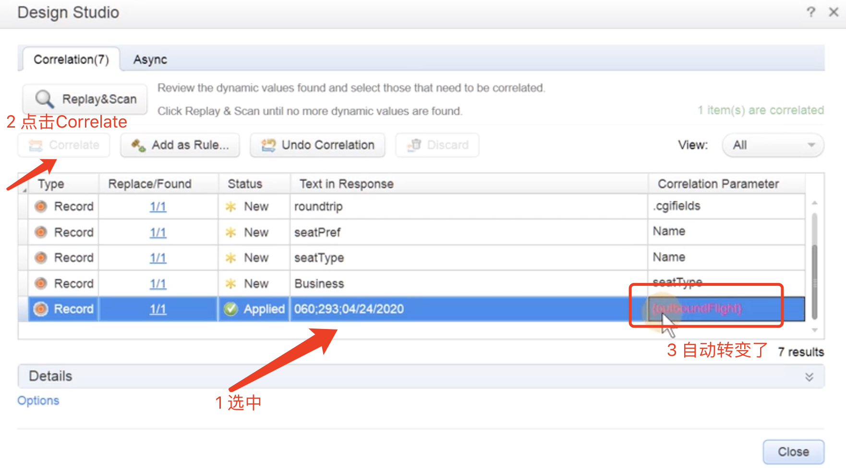846x471 pixels.
Task: Close the Design Studio dialog via the Close button
Action: (794, 452)
